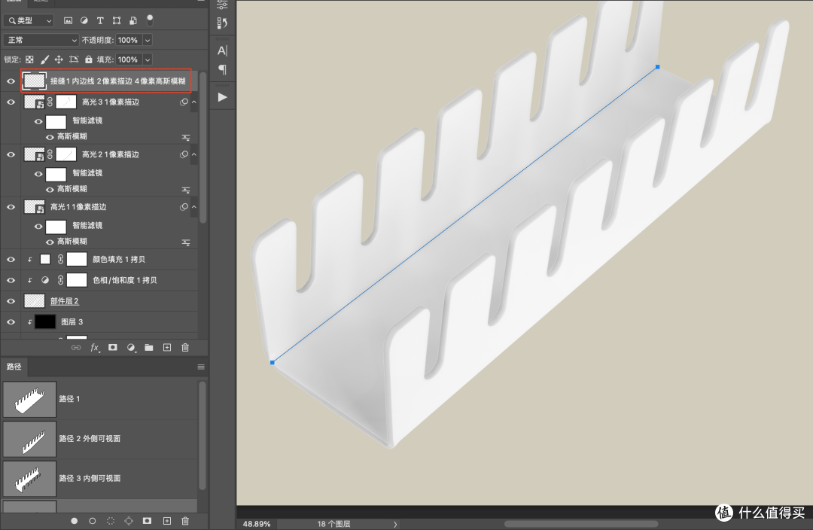Collapse smart filters of 高光3 layer
The width and height of the screenshot is (813, 530).
[x=194, y=102]
